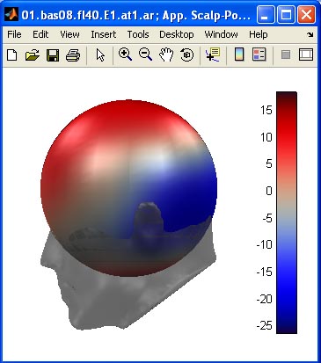Open the File menu
This screenshot has height=363, width=321.
[x=14, y=34]
